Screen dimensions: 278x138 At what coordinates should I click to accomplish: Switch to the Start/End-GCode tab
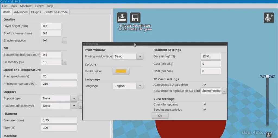pos(56,12)
